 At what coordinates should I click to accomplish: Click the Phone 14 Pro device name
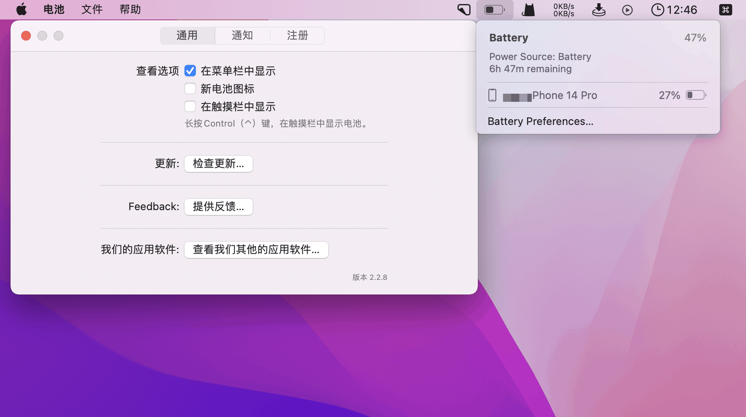[x=565, y=95]
